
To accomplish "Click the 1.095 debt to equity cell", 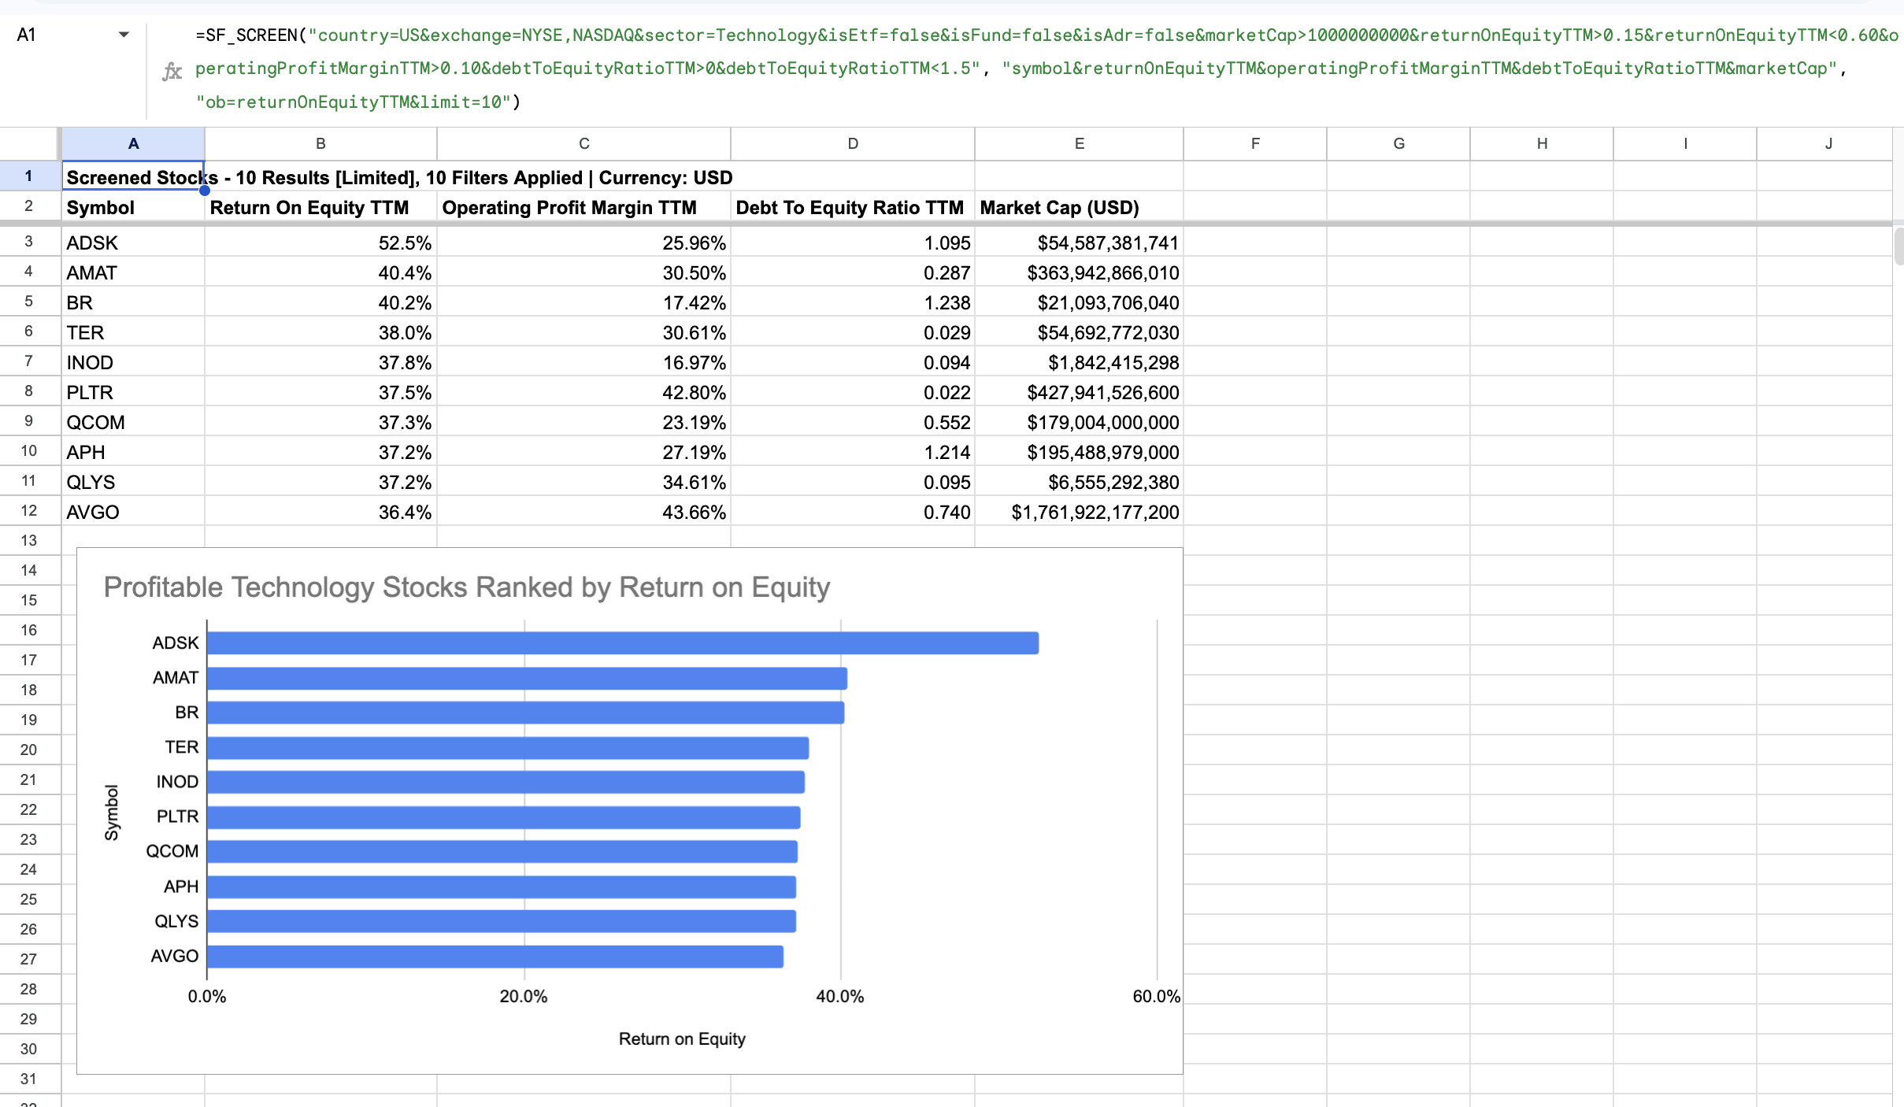I will click(x=853, y=243).
